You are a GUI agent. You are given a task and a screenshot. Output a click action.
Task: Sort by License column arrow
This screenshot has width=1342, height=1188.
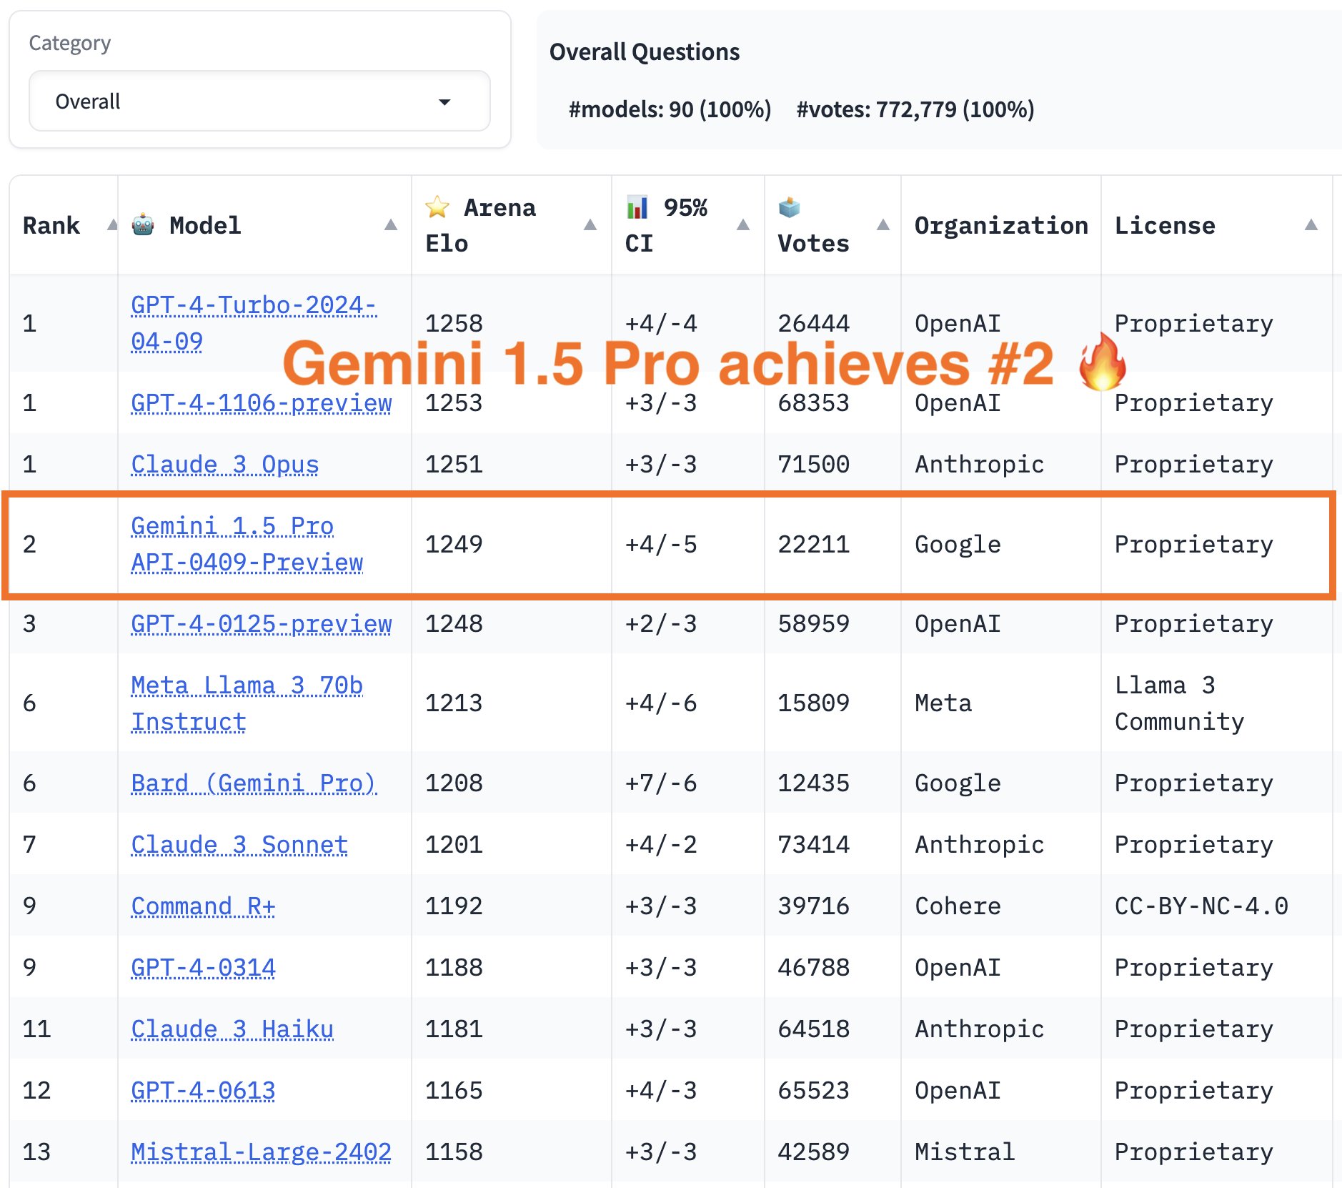coord(1311,225)
